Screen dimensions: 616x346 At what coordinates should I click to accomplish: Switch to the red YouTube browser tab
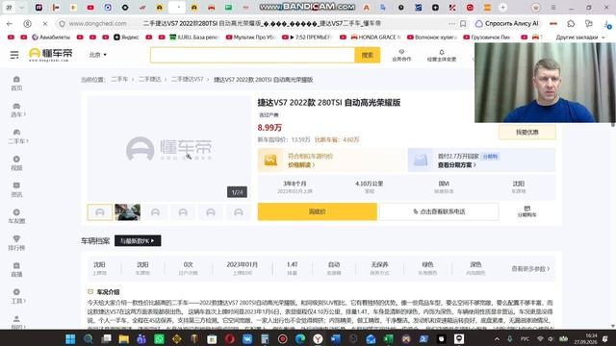[90, 8]
